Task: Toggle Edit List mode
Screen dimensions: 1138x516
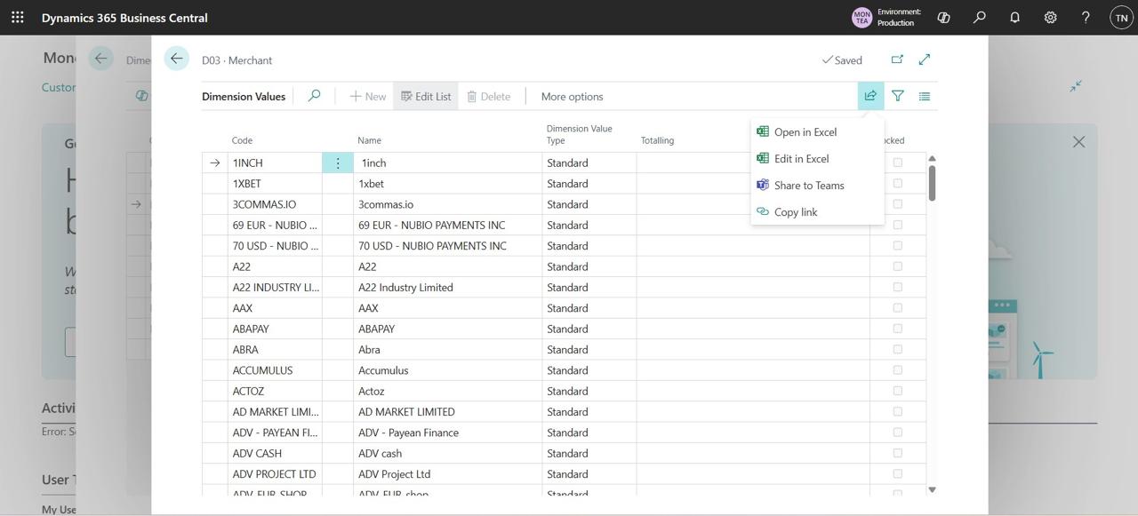Action: click(426, 96)
